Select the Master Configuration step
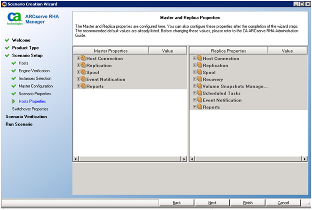This screenshot has width=312, height=210. (35, 86)
